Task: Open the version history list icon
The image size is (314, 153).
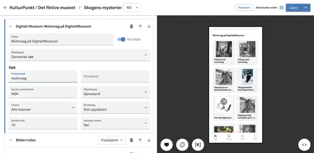Action: pos(281,7)
